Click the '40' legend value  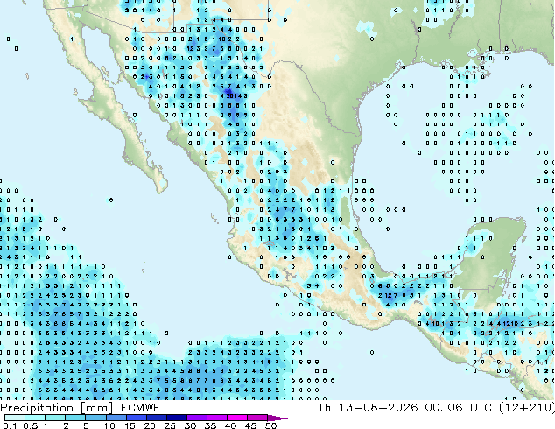pyautogui.click(x=230, y=425)
